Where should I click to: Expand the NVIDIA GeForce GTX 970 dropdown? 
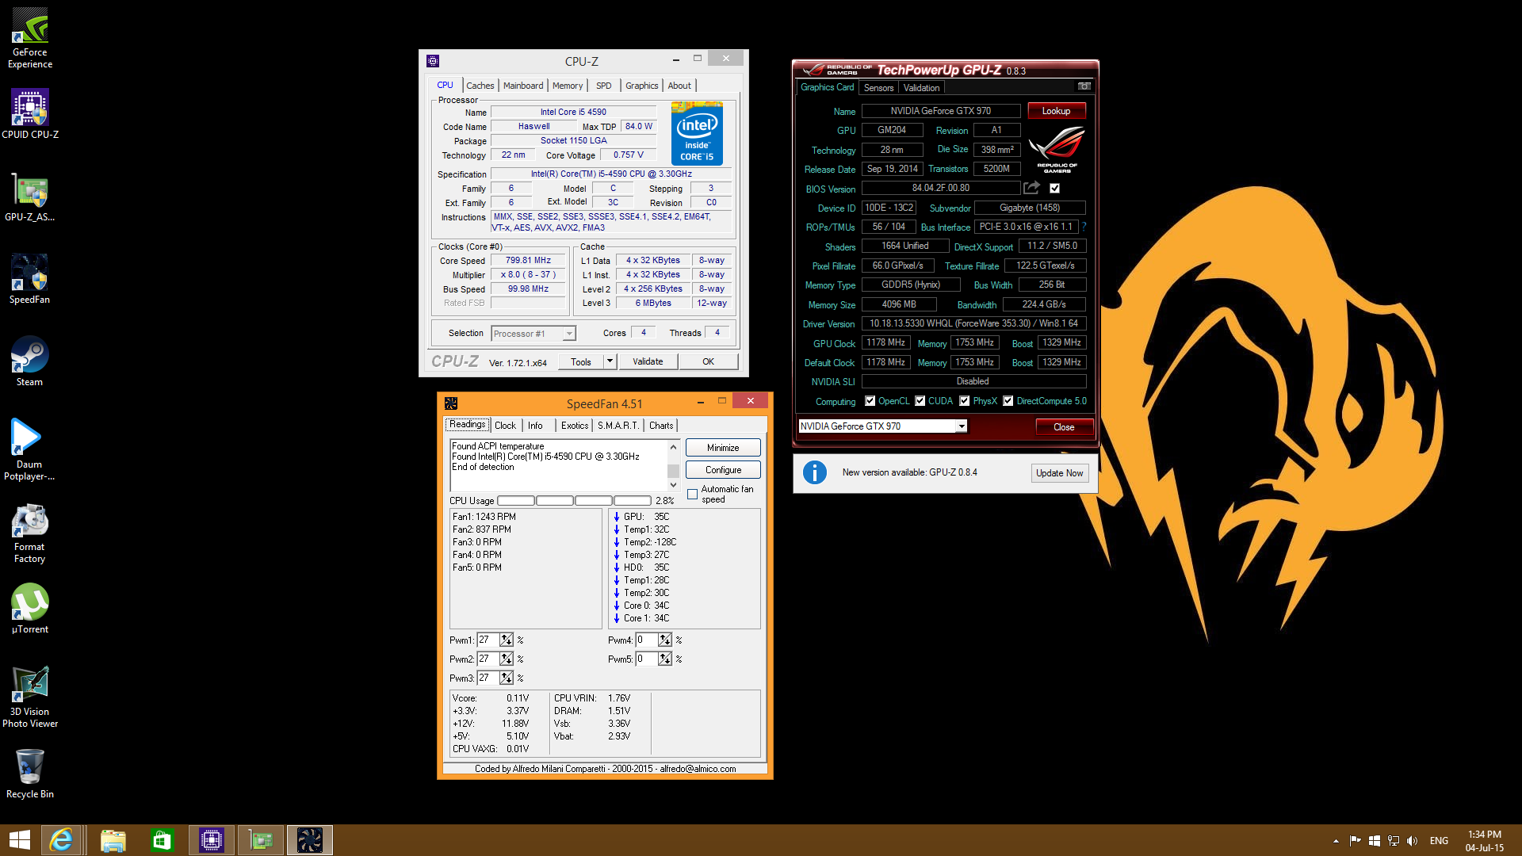point(961,426)
